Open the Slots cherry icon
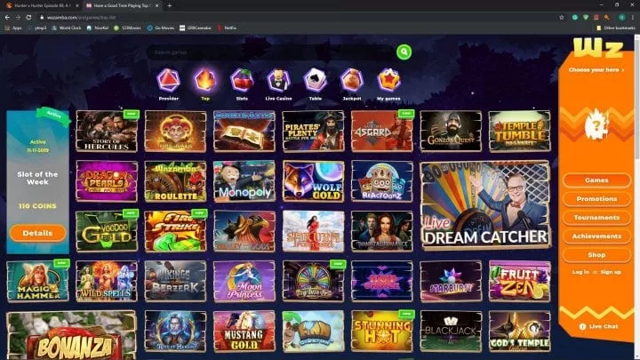This screenshot has height=360, width=640. 242,80
